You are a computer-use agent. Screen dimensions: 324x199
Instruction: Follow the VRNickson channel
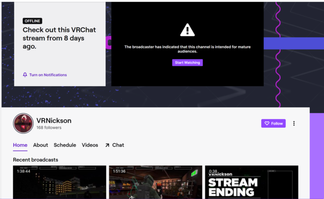[273, 124]
